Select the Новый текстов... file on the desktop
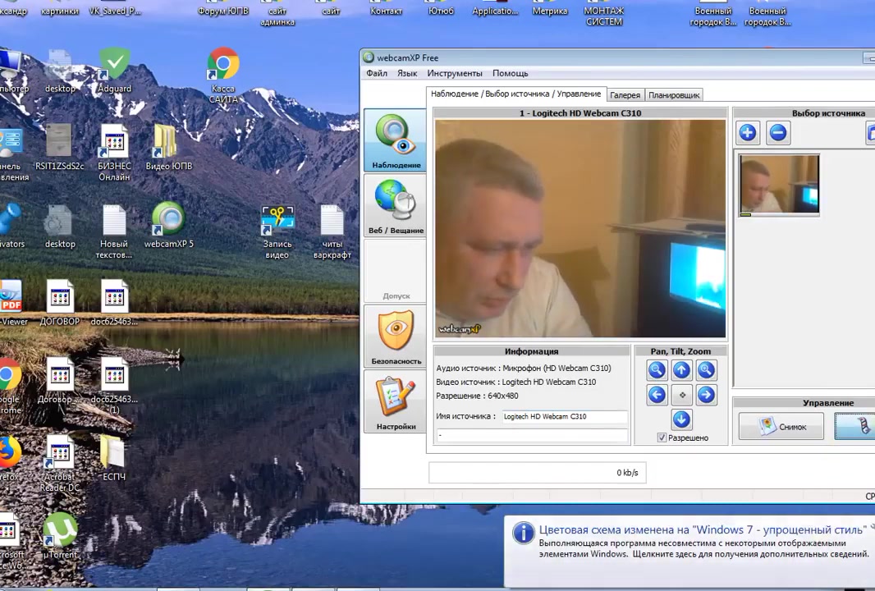Screen dimensions: 875x591 coord(114,231)
